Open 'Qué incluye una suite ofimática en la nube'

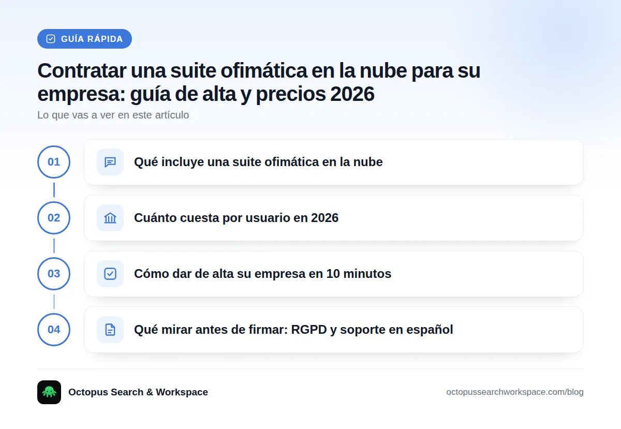pyautogui.click(x=334, y=162)
